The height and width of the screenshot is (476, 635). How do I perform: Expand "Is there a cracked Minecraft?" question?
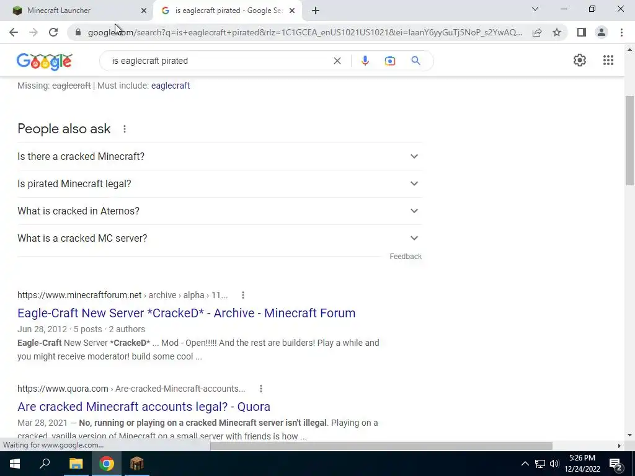tap(220, 156)
